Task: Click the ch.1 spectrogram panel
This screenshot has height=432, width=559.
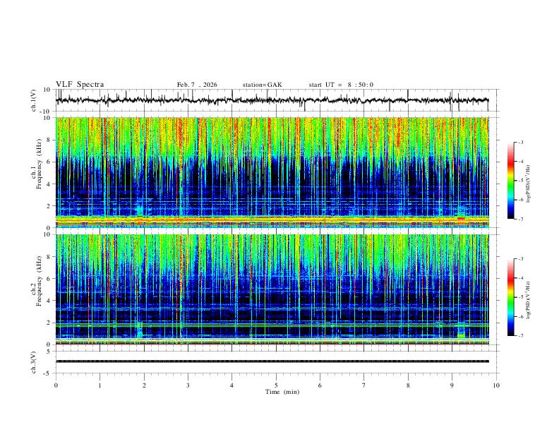Action: pyautogui.click(x=272, y=172)
